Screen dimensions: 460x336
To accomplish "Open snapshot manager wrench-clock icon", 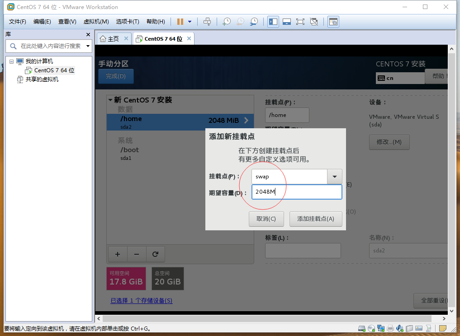I will (254, 22).
